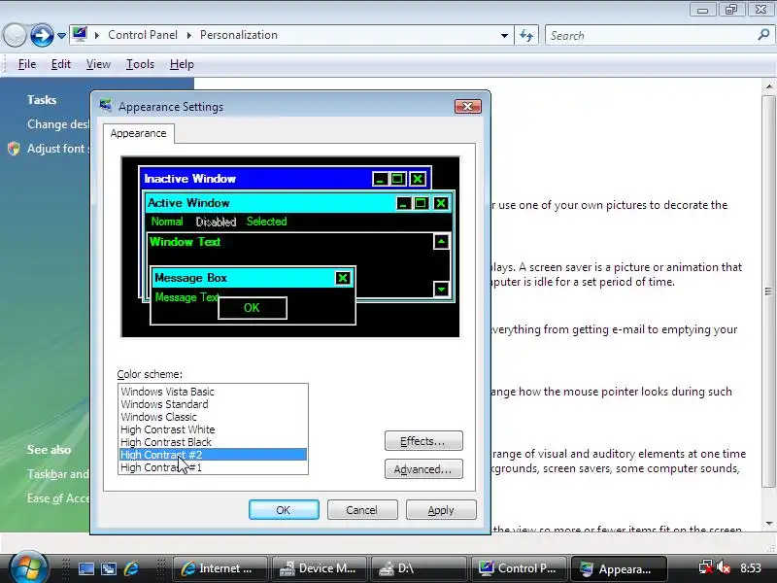
Task: Launch Internet Explorer from quick launch
Action: coord(132,568)
